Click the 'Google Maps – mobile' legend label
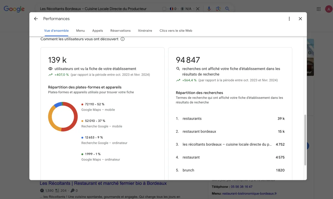 point(98,110)
